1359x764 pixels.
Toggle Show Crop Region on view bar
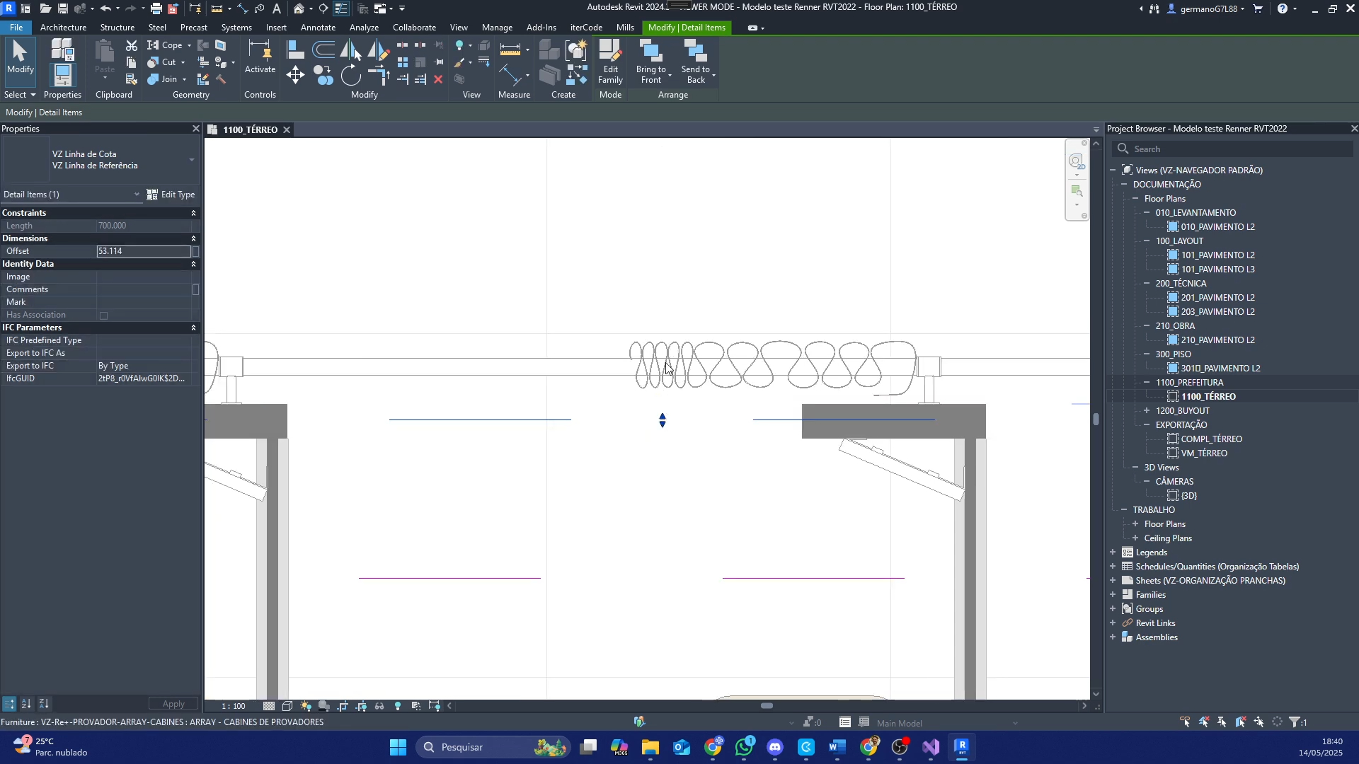click(x=362, y=706)
